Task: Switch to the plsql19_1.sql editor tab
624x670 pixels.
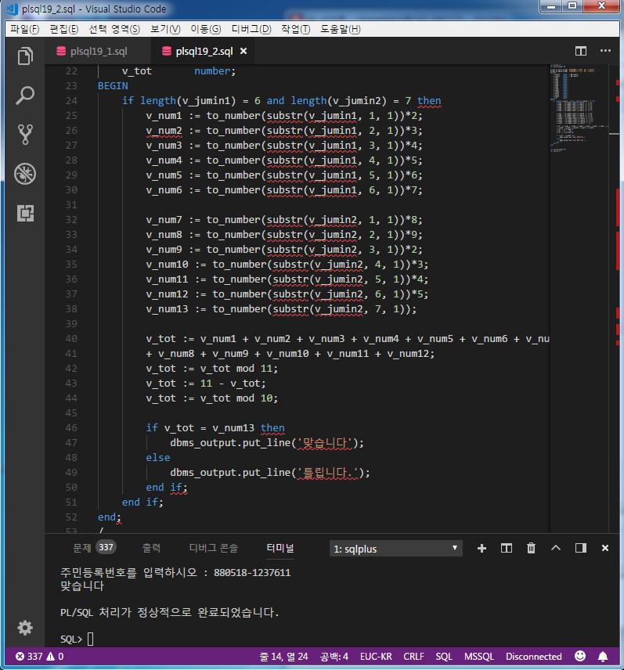Action: click(x=98, y=52)
